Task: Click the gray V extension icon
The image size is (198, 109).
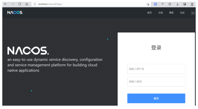Action: pyautogui.click(x=163, y=4)
